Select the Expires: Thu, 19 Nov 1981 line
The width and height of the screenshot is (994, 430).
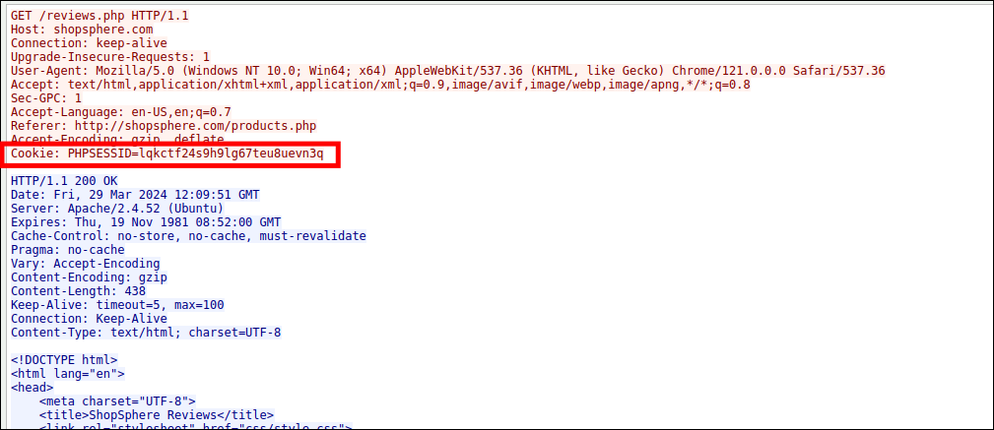[x=146, y=222]
